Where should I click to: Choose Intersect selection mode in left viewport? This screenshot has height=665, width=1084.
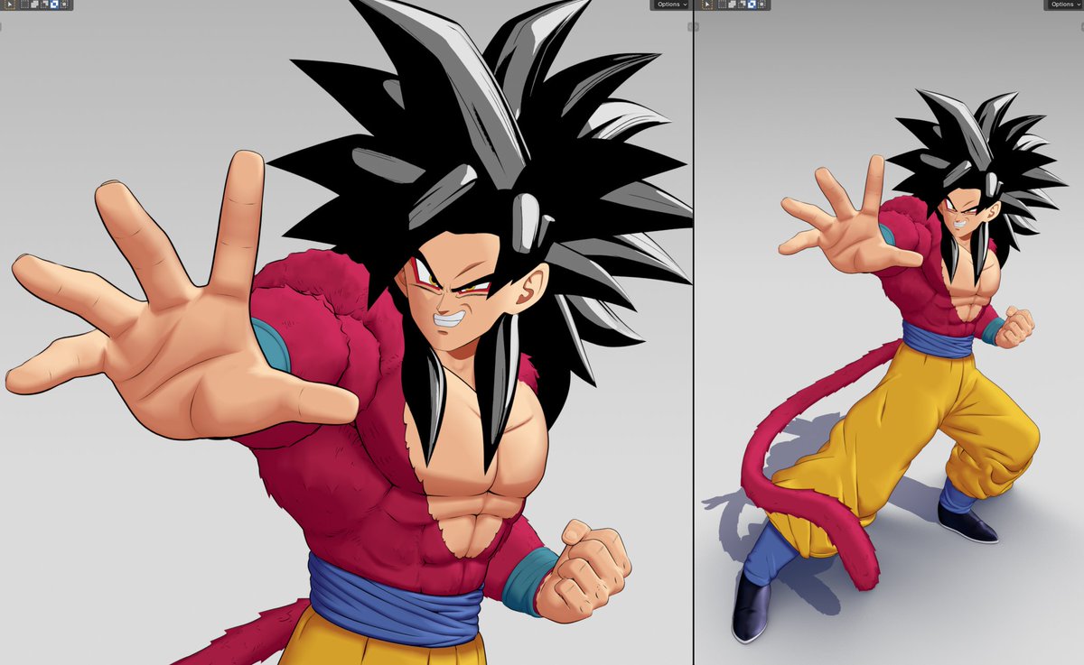tap(64, 5)
